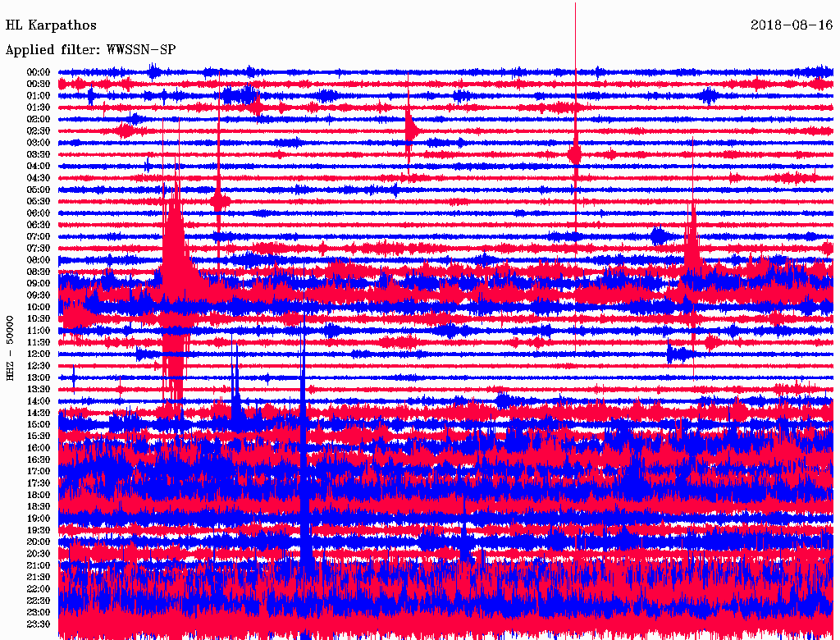Click the 06:00 time row label

[39, 213]
